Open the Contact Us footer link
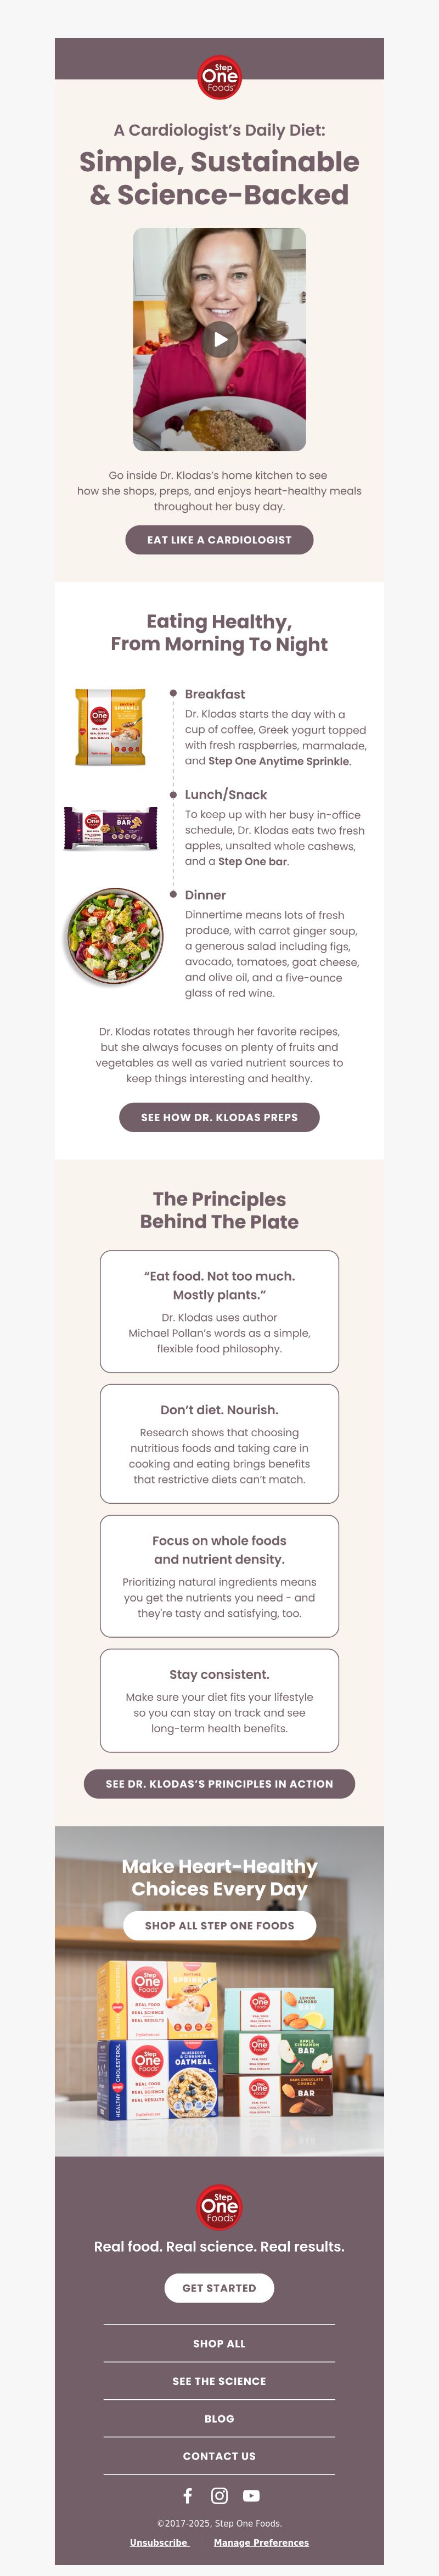Image resolution: width=439 pixels, height=2576 pixels. pos(219,2456)
